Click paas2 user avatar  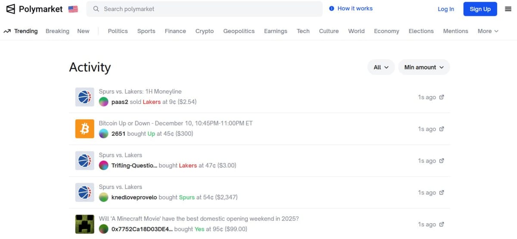pyautogui.click(x=103, y=102)
